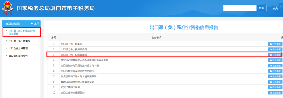Image resolution: width=283 pixels, height=98 pixels.
Task: Click 在线申报 for 边贸代理出口备案
Action: 275,87
